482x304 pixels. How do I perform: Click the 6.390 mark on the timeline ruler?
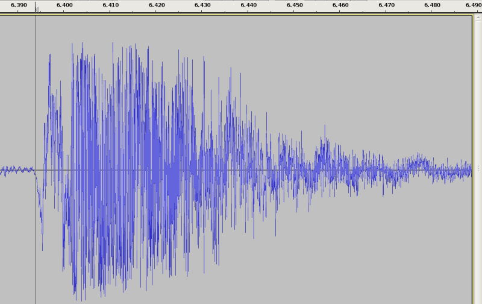19,5
